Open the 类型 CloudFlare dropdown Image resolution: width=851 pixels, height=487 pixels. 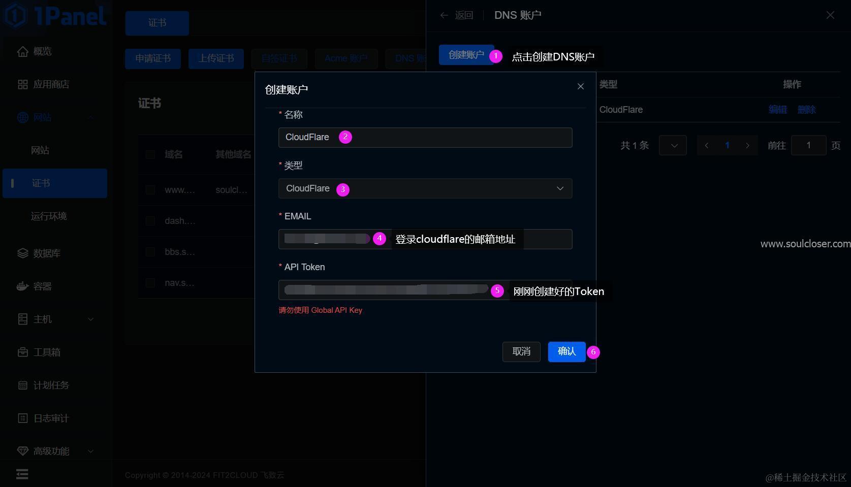coord(425,188)
